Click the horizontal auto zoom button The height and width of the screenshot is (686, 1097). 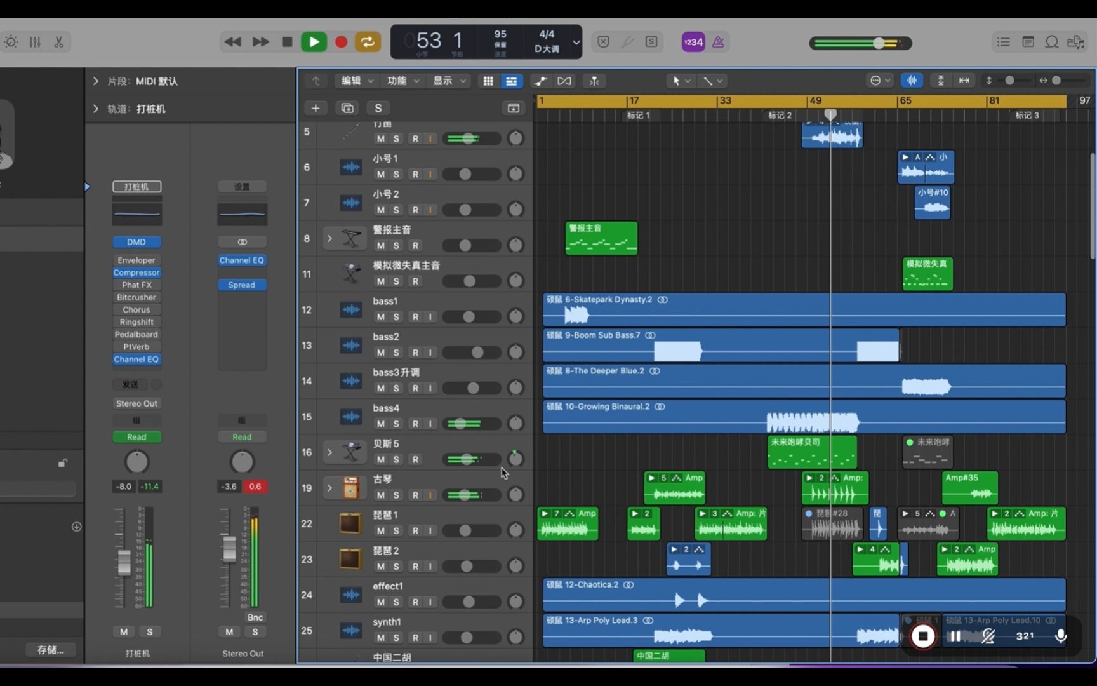click(964, 81)
